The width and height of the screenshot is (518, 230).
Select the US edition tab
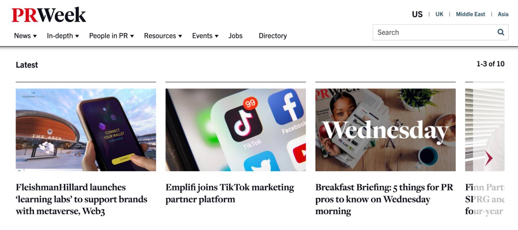(x=417, y=14)
